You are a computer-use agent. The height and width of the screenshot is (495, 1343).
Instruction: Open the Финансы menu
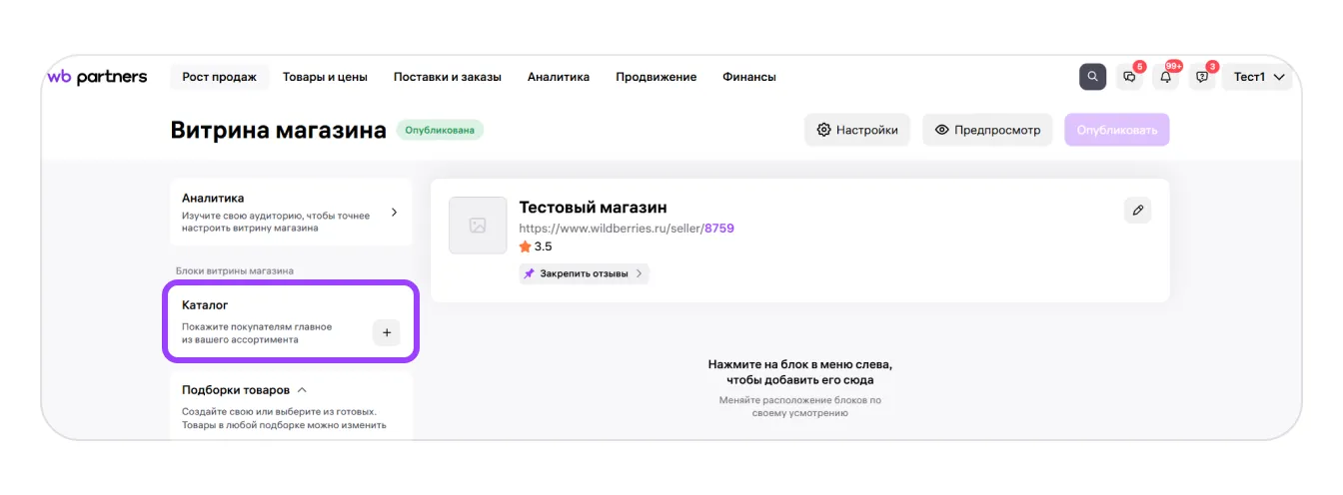(x=748, y=77)
